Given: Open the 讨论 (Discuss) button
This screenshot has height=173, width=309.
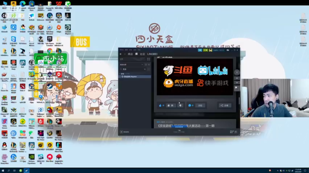Looking at the screenshot, I should point(200,105).
